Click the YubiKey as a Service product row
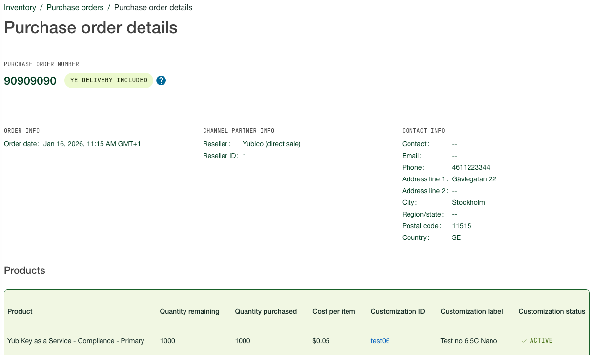This screenshot has height=355, width=593. pyautogui.click(x=76, y=341)
